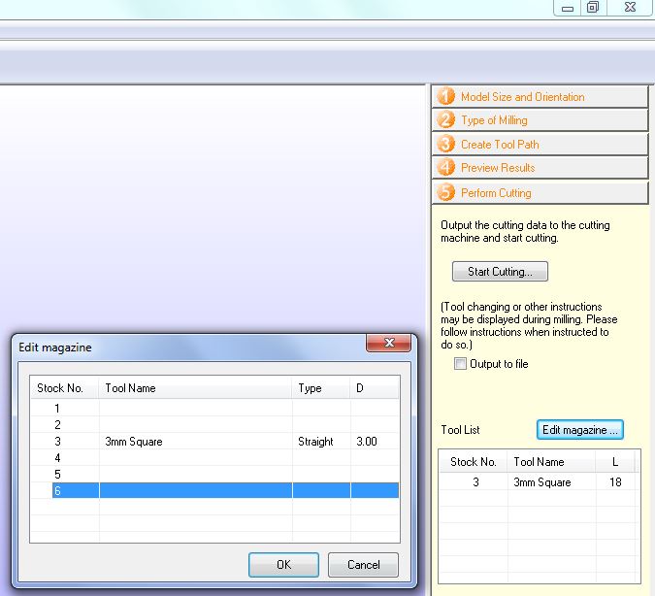Select 3mm Square in the Tool List panel
Screen dimensions: 655x596
(539, 482)
